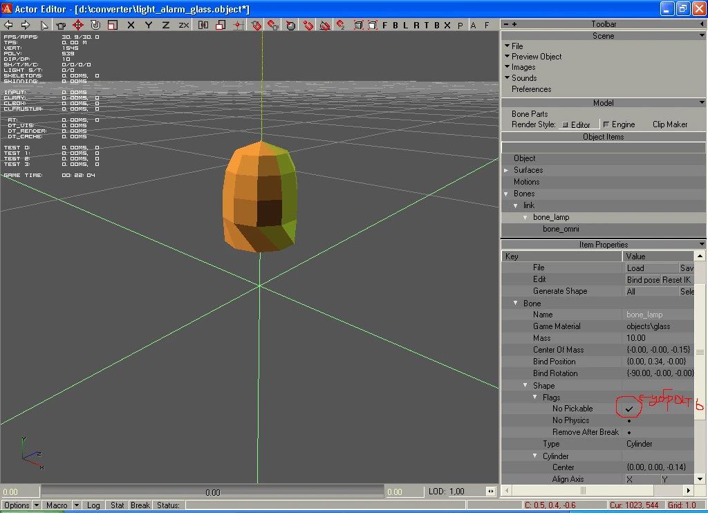Enable the No Physics flag
The width and height of the screenshot is (708, 513).
[628, 420]
